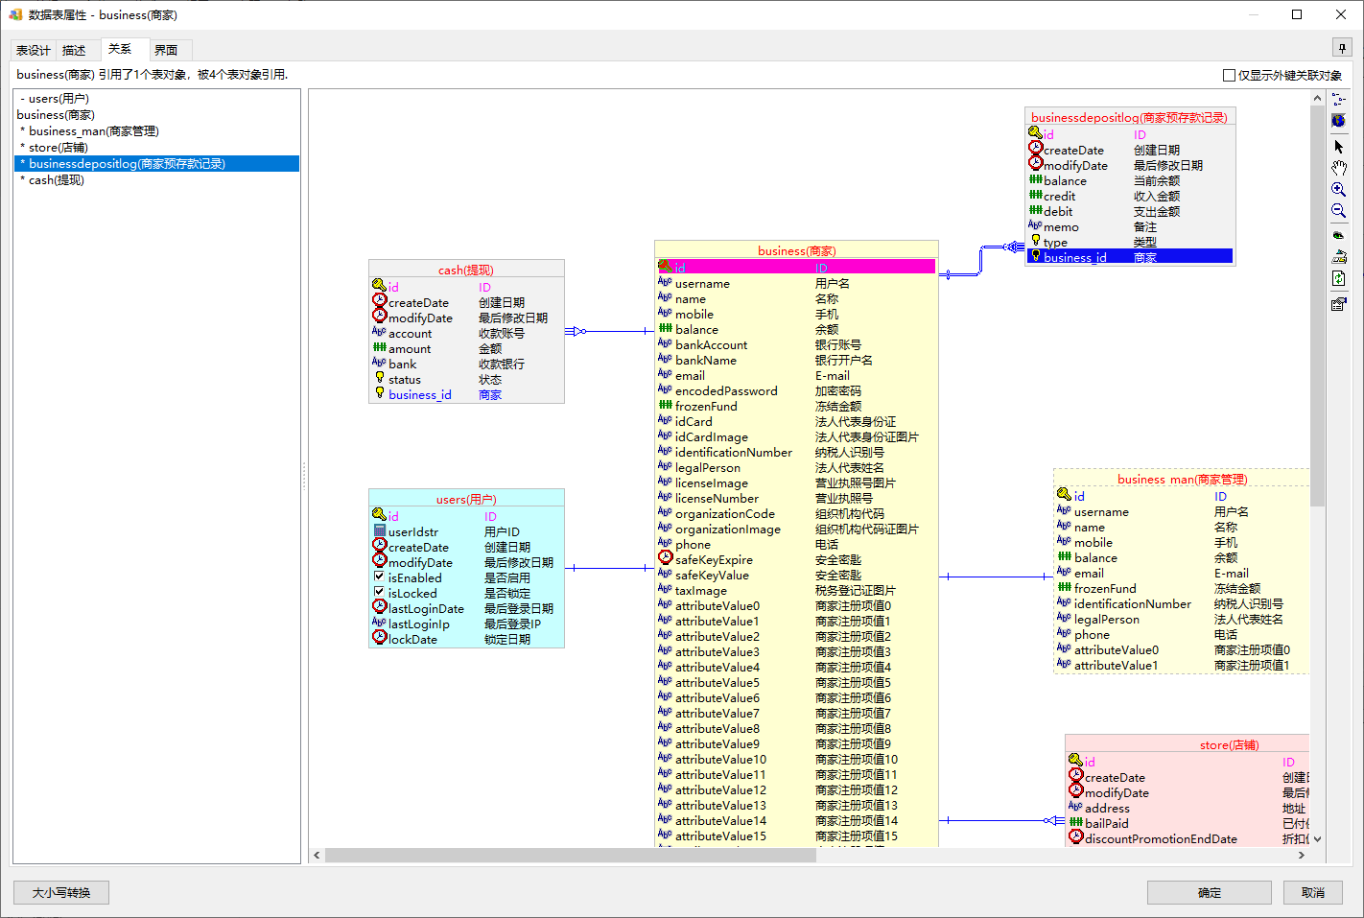Click the scroll up arrow of diagram
Viewport: 1364px width, 918px height.
pos(1318,98)
